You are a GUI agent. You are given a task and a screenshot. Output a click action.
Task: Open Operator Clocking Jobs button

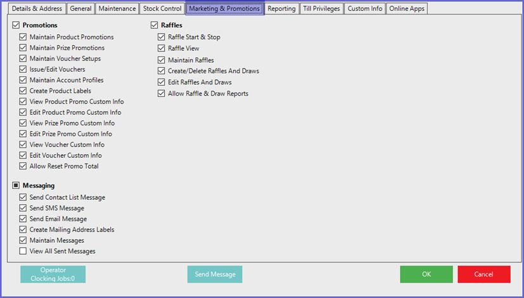(x=53, y=274)
